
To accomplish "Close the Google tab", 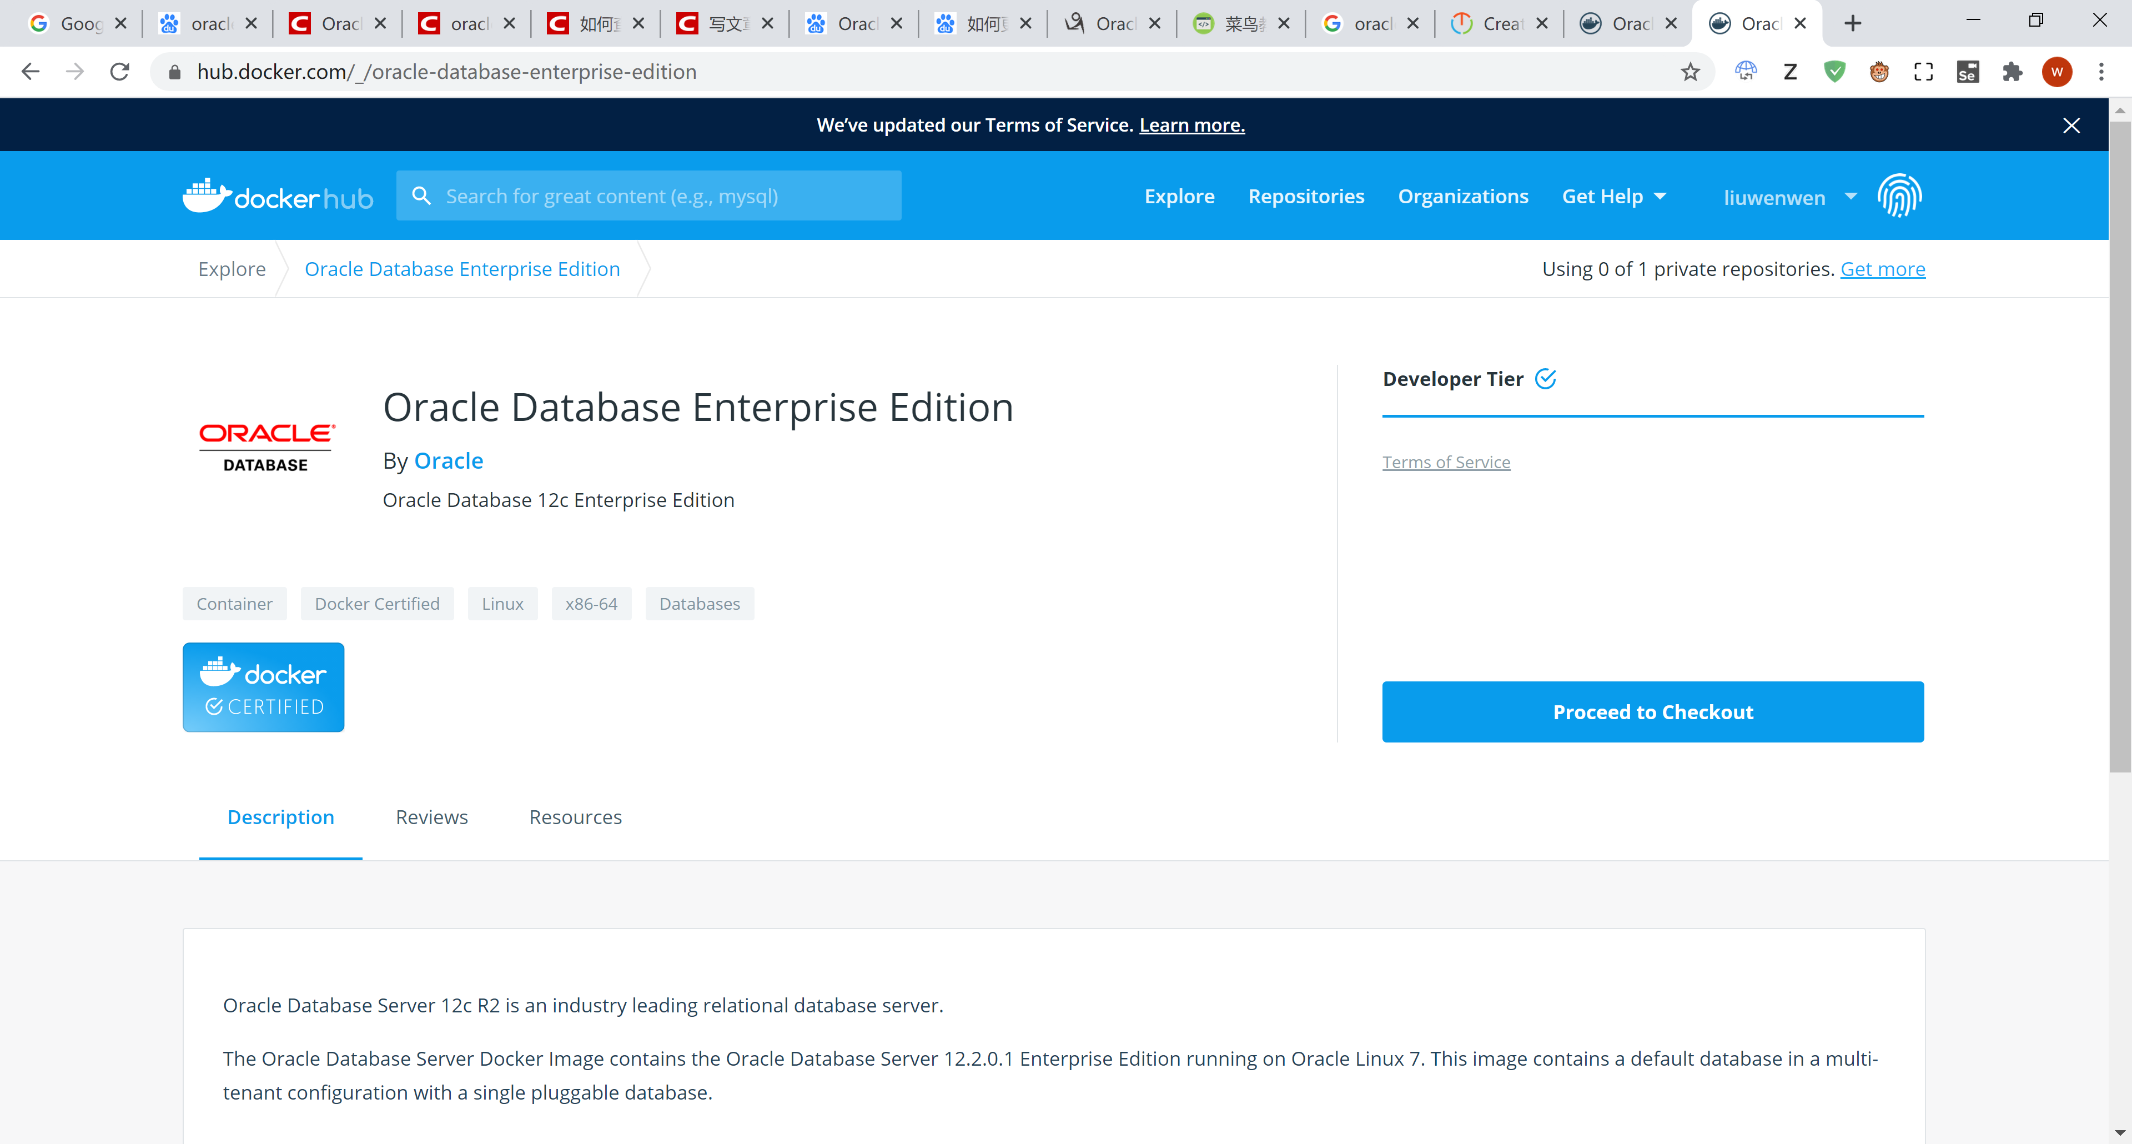I will (x=121, y=23).
